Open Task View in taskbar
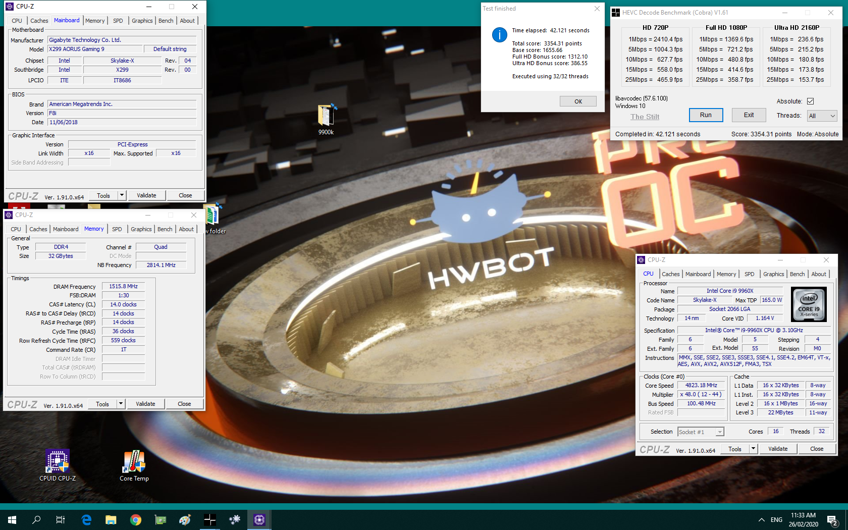The image size is (848, 530). (x=61, y=519)
